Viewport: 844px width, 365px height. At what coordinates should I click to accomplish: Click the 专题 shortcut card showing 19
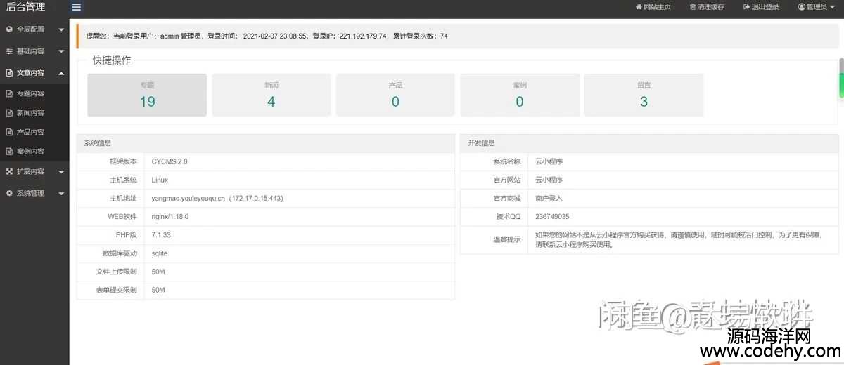(x=147, y=95)
